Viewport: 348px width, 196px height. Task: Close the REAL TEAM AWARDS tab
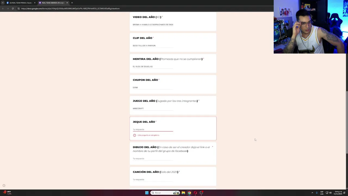click(67, 3)
